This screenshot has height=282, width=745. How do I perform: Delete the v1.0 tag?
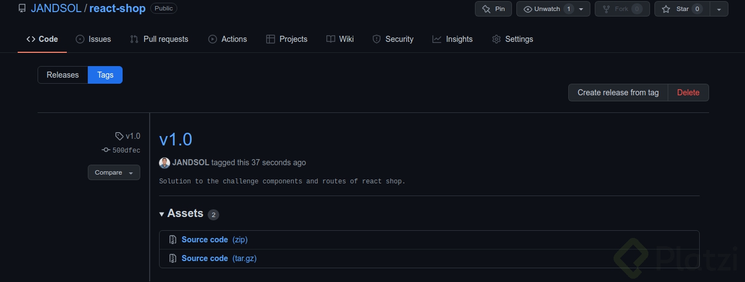coord(688,93)
